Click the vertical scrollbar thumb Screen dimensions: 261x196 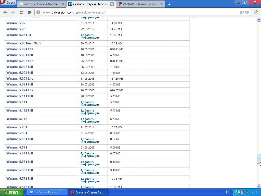(x=259, y=159)
